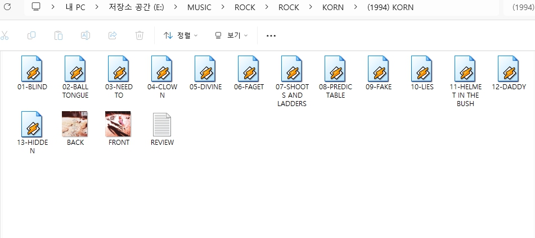The height and width of the screenshot is (238, 535).
Task: Select the BACK cover image thumbnail
Action: 75,125
